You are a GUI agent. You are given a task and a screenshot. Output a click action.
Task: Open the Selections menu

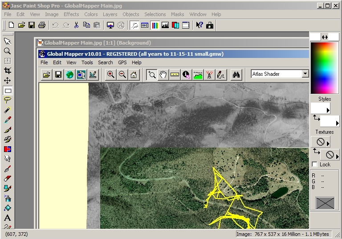(155, 14)
